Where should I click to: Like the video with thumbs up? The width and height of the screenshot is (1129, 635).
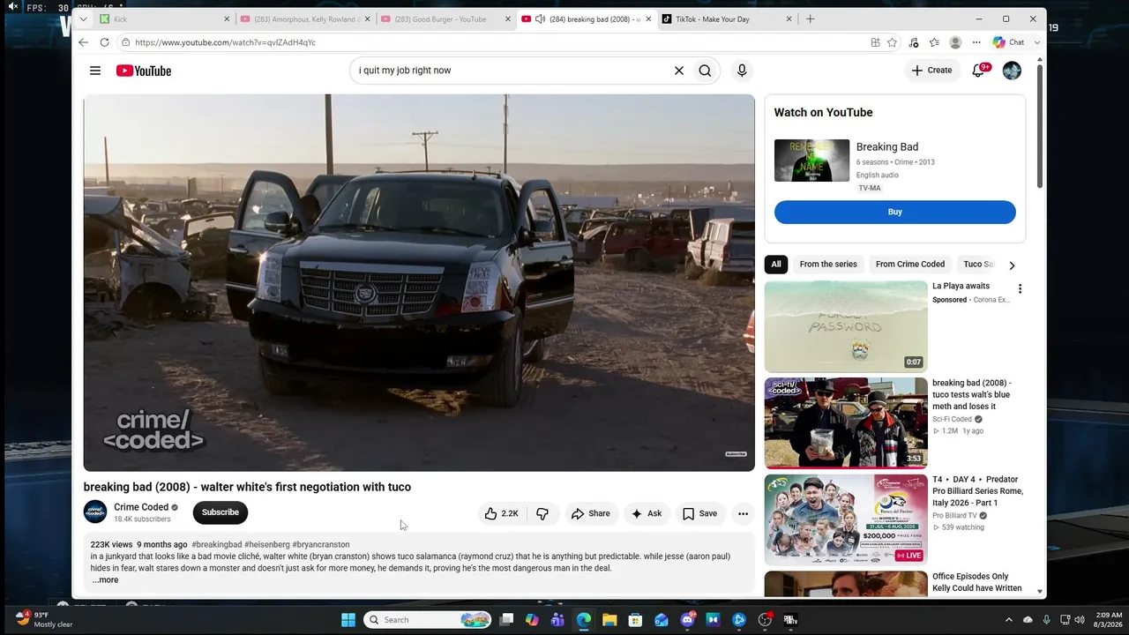pyautogui.click(x=501, y=513)
